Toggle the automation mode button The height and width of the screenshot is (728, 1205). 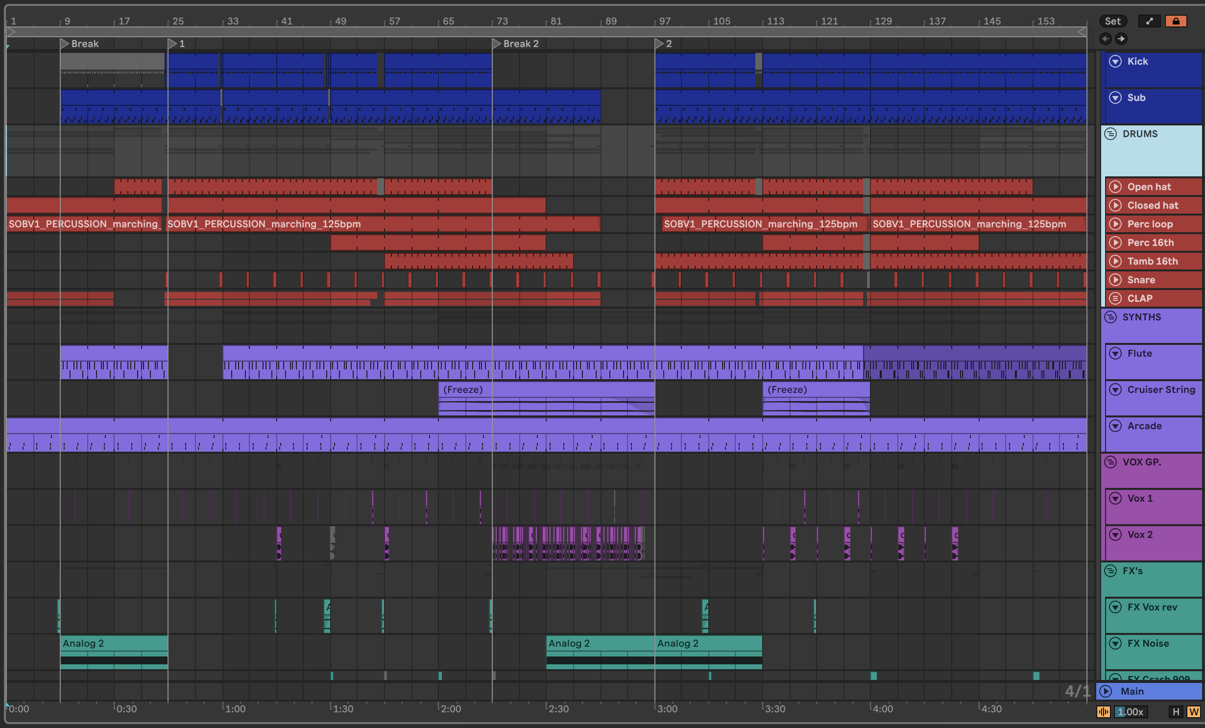point(1149,21)
